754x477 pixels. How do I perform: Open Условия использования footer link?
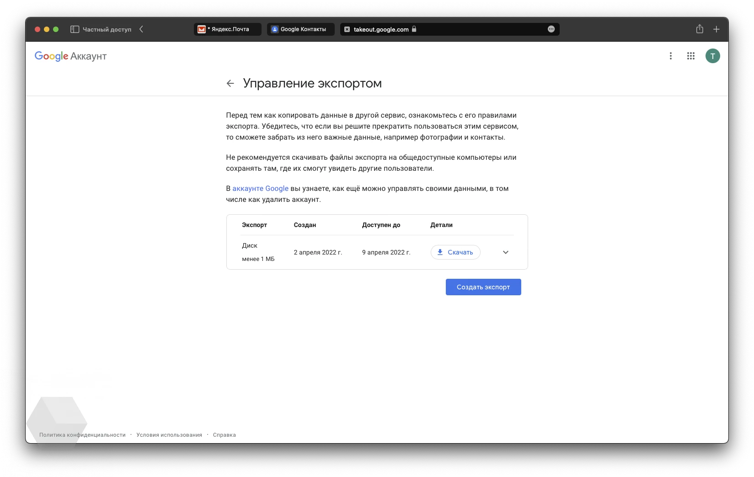(169, 435)
